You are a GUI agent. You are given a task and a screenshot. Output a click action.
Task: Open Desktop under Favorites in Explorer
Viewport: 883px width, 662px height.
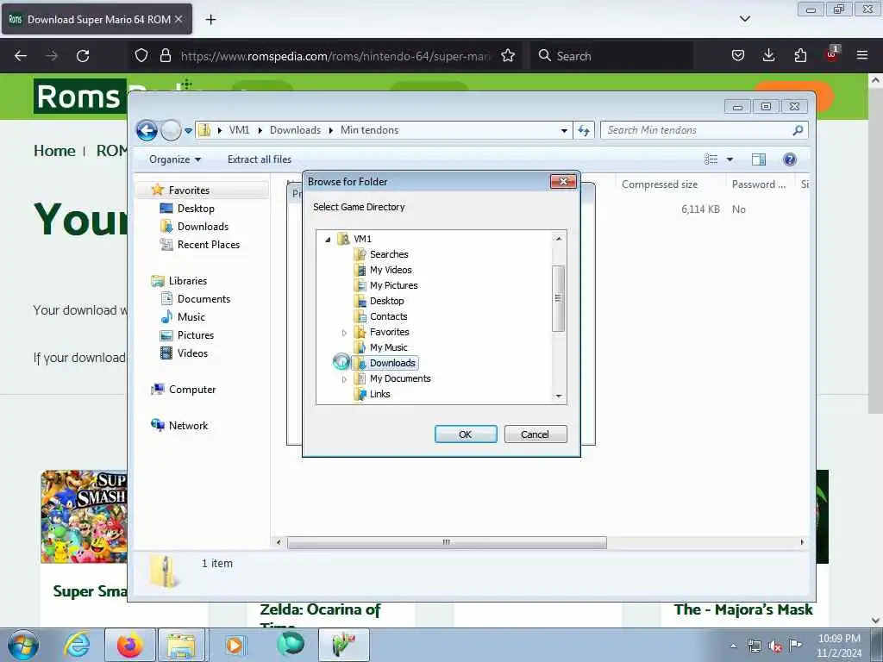(196, 209)
